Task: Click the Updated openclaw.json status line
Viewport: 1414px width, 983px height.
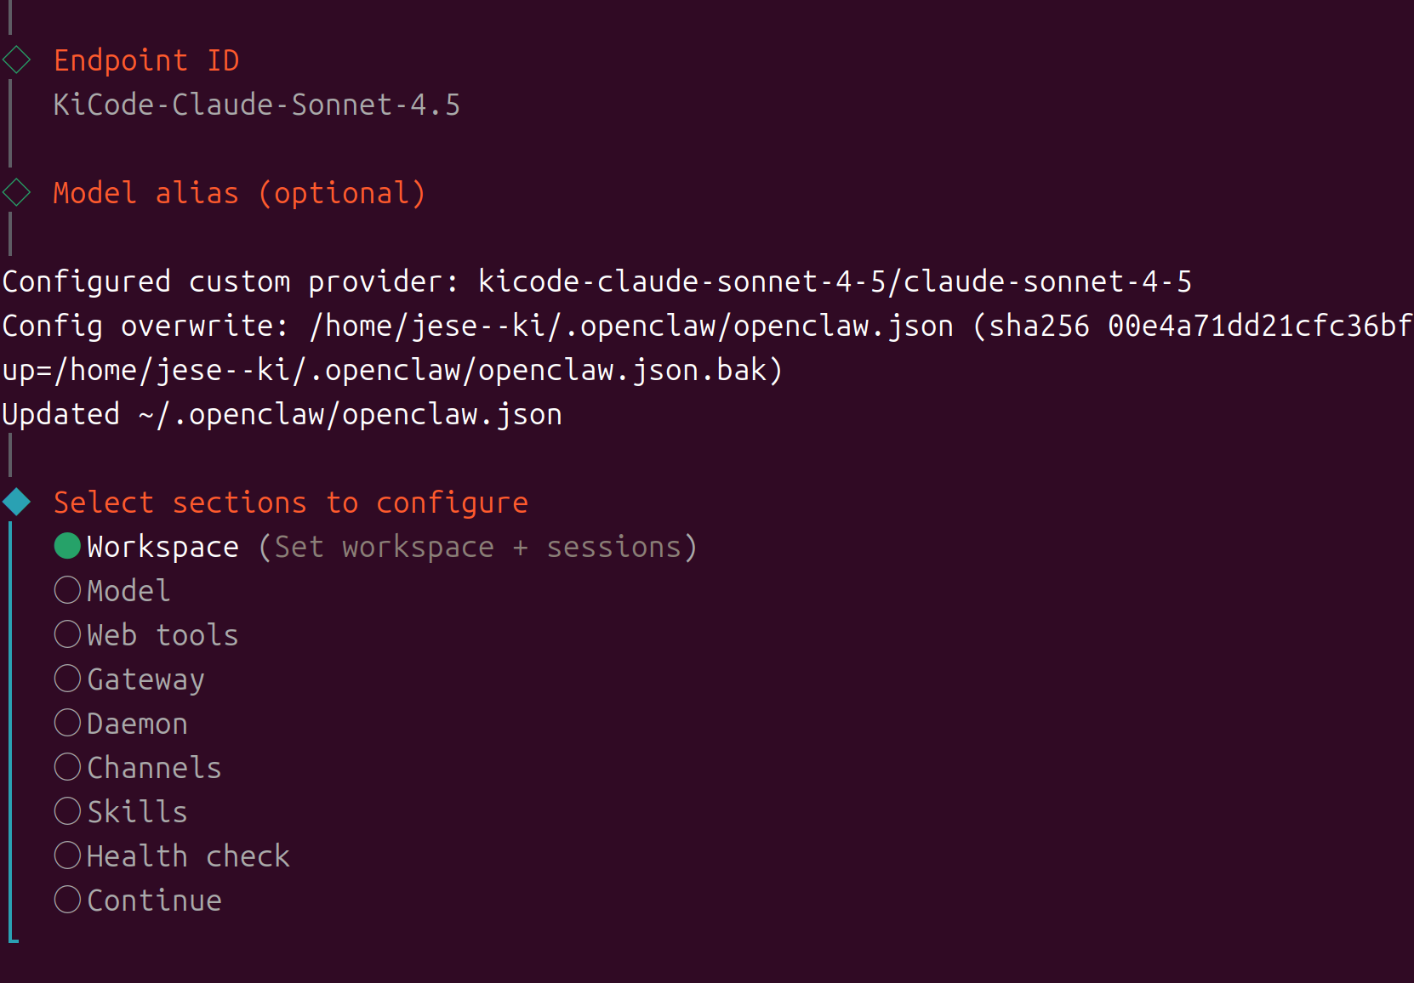Action: tap(281, 413)
